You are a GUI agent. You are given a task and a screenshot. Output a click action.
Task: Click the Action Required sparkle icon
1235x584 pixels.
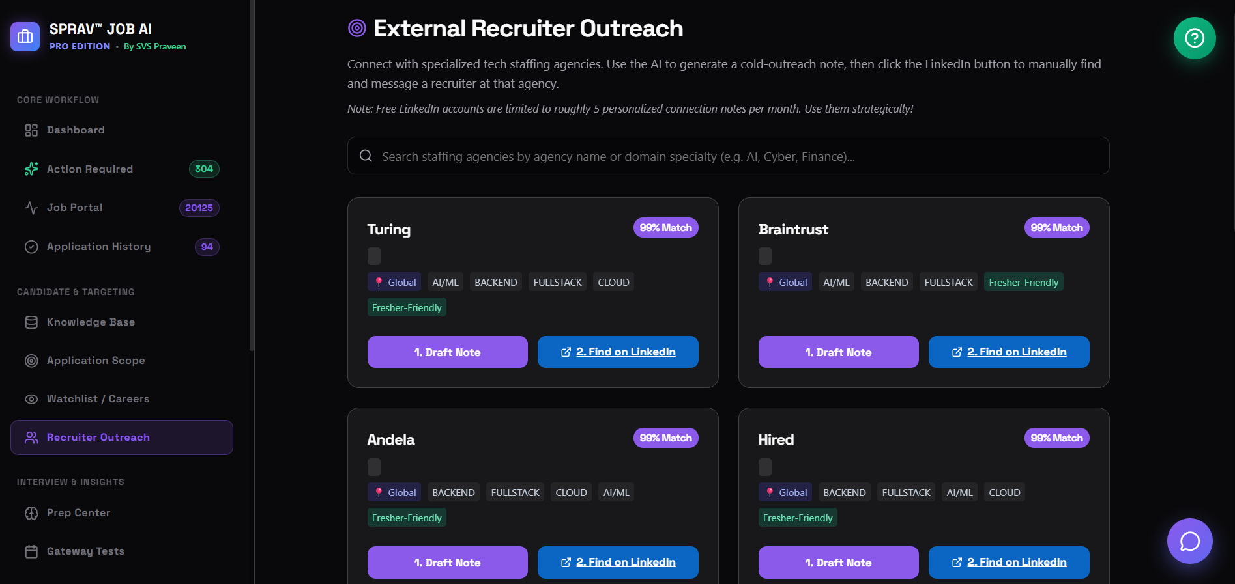point(31,169)
